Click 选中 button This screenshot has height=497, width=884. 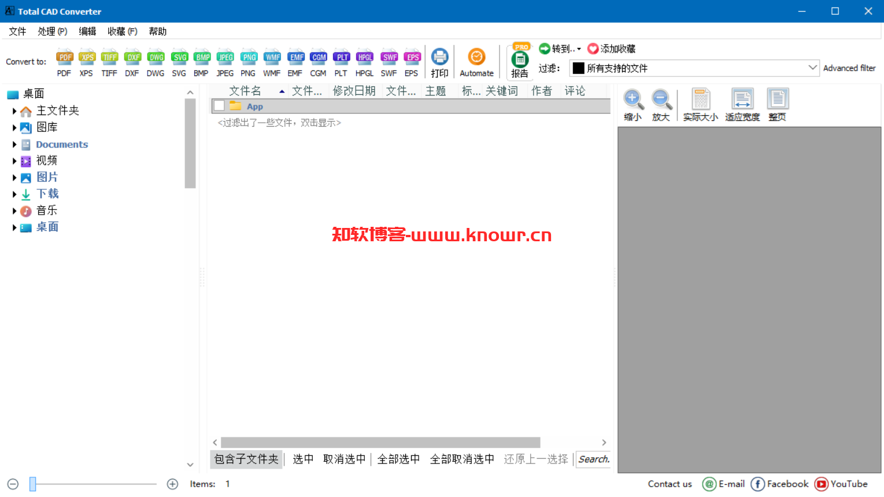pos(303,459)
